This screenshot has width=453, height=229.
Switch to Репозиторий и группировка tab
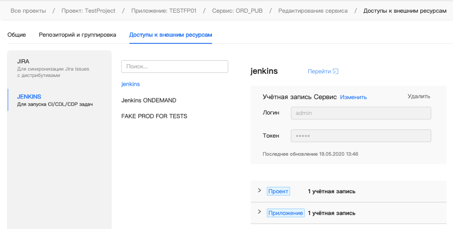coord(77,35)
